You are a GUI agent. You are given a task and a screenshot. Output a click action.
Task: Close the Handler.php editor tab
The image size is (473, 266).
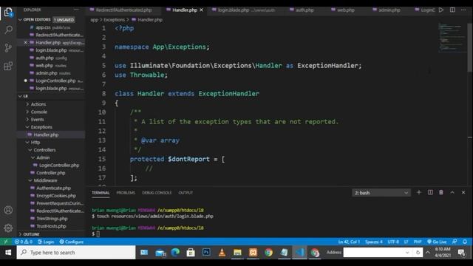click(x=201, y=10)
